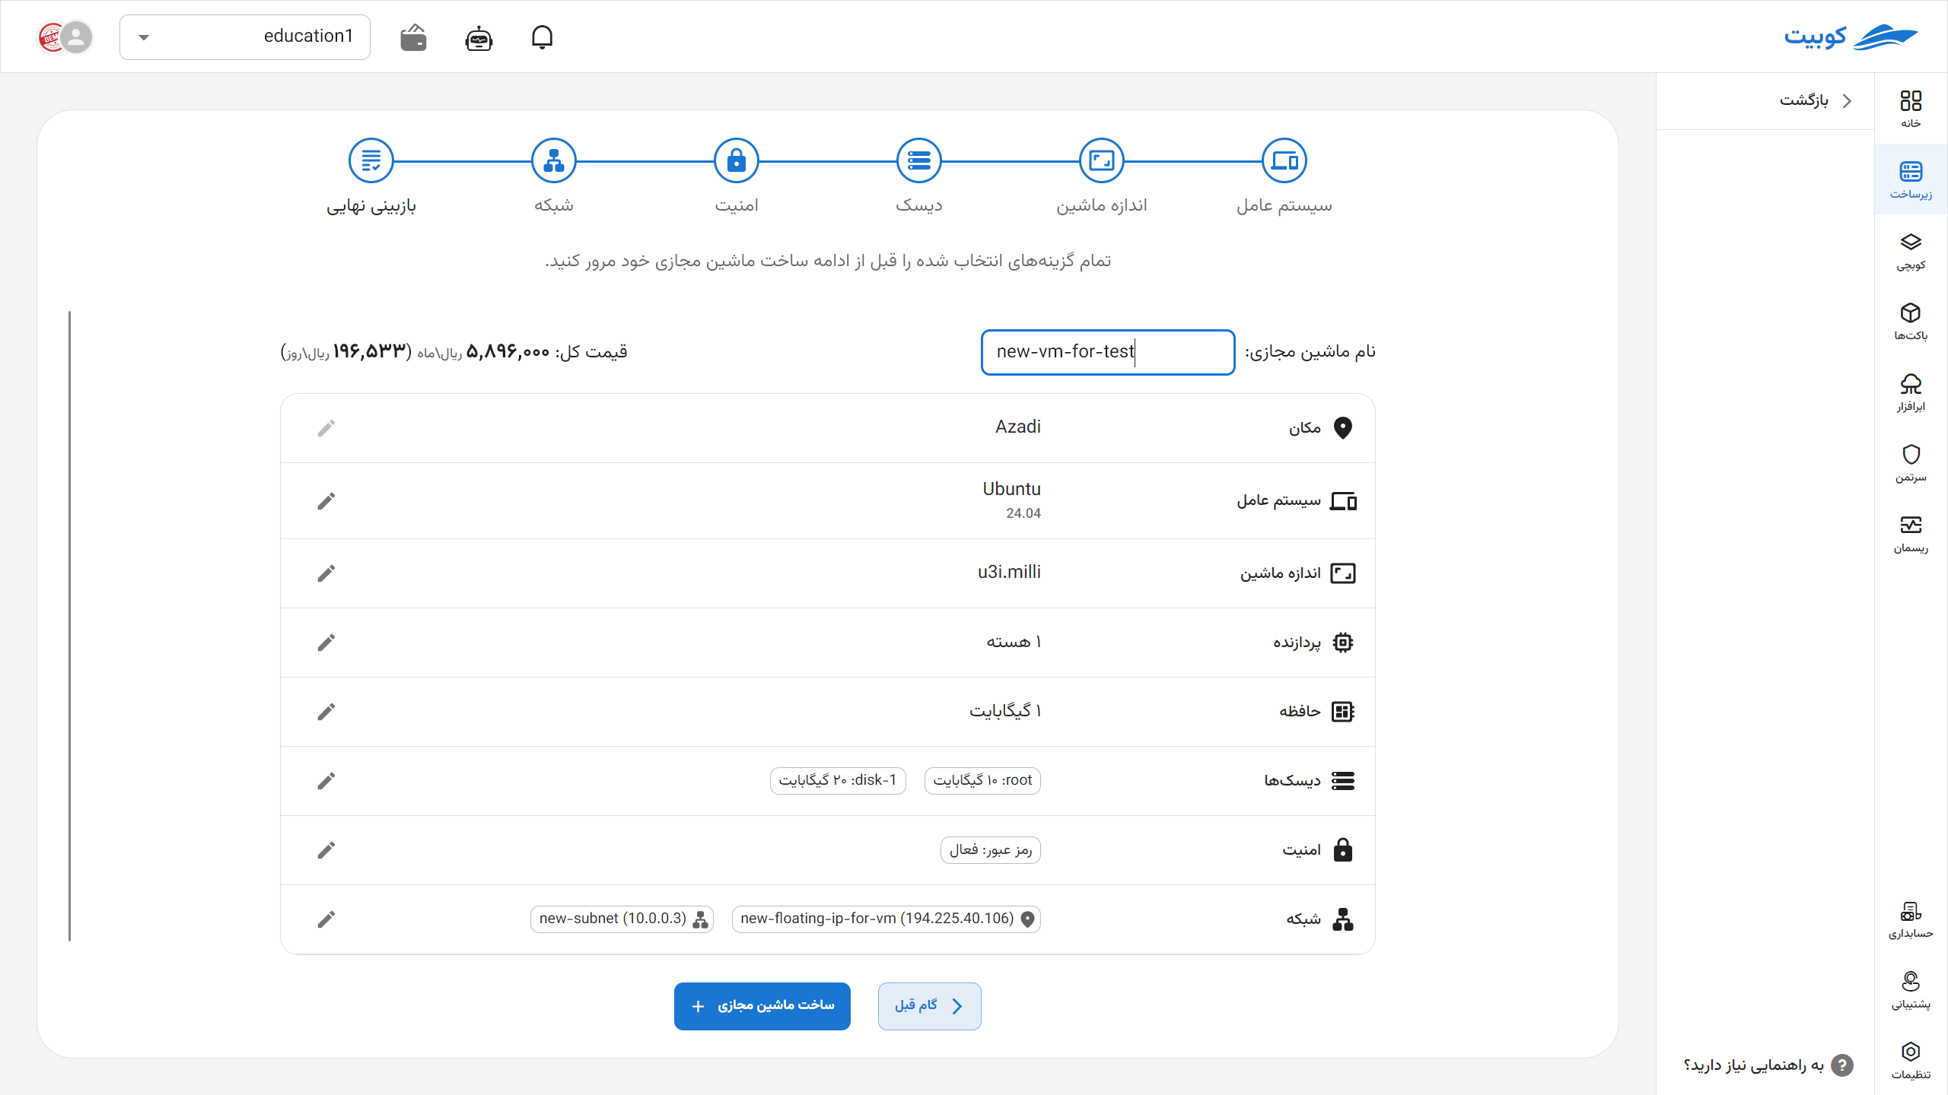Click the ساخت ماشین مجازی button
The height and width of the screenshot is (1095, 1948).
point(762,1006)
